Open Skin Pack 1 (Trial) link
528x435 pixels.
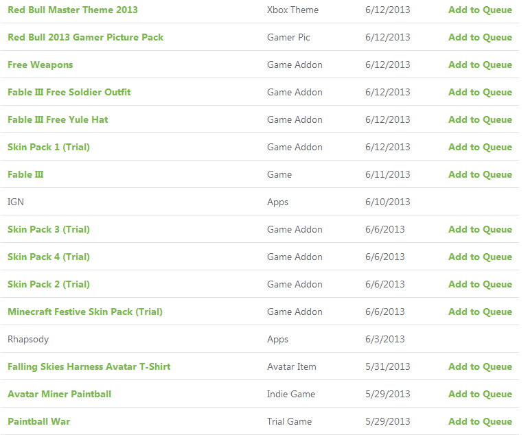pyautogui.click(x=49, y=147)
